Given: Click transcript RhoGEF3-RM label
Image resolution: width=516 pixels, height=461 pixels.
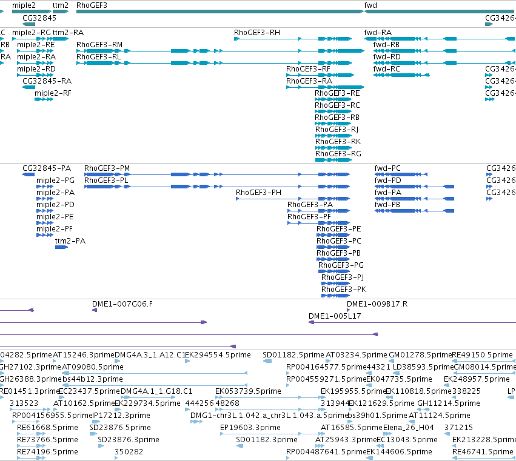Looking at the screenshot, I should pyautogui.click(x=99, y=45).
